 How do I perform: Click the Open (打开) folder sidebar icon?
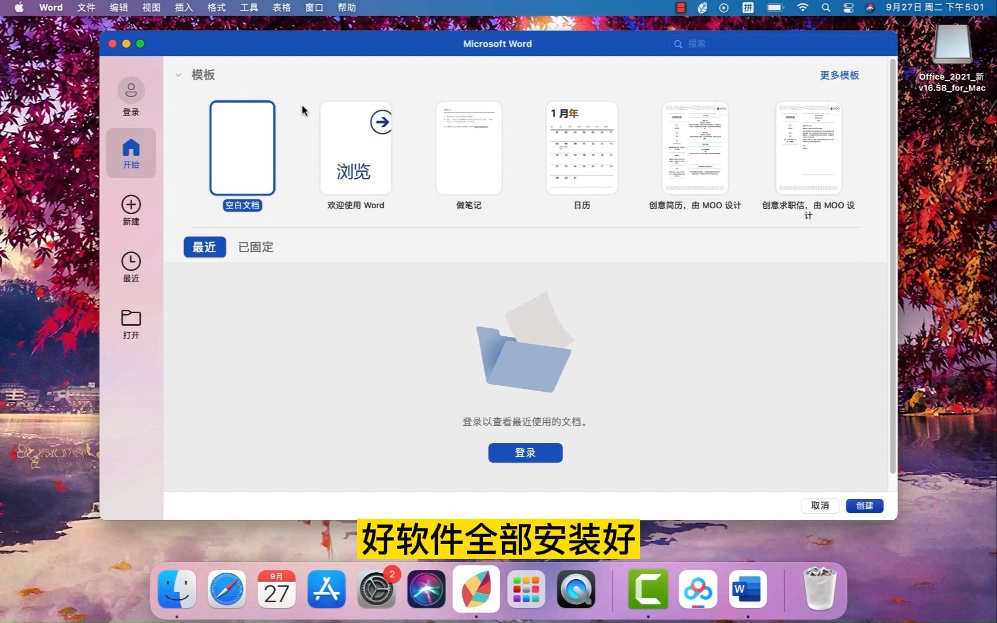[131, 324]
